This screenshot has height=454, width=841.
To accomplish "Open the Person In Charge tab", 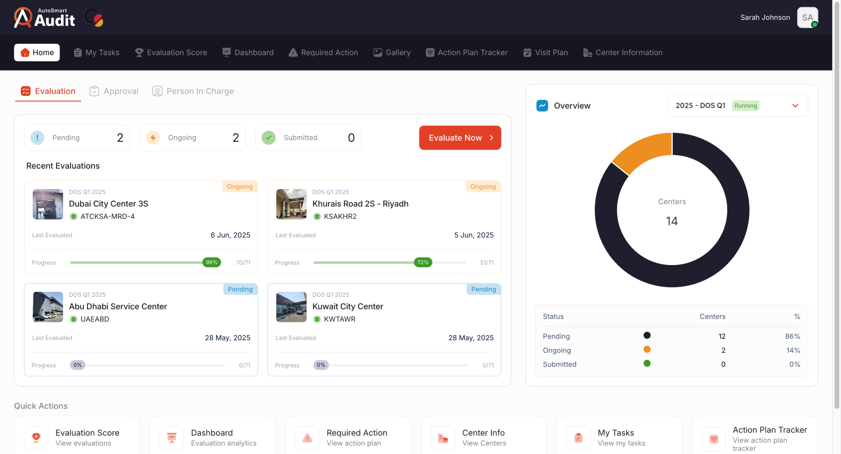I will click(193, 91).
